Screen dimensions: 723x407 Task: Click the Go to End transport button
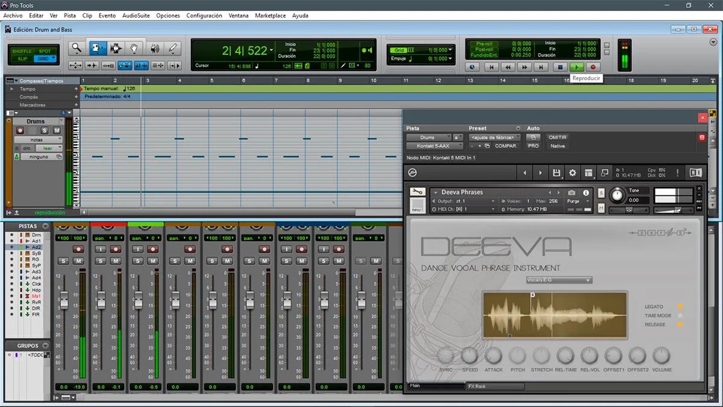tap(542, 68)
